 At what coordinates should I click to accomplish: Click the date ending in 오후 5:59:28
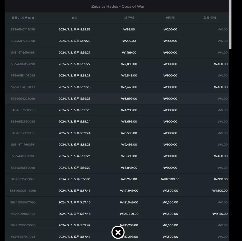75,41
